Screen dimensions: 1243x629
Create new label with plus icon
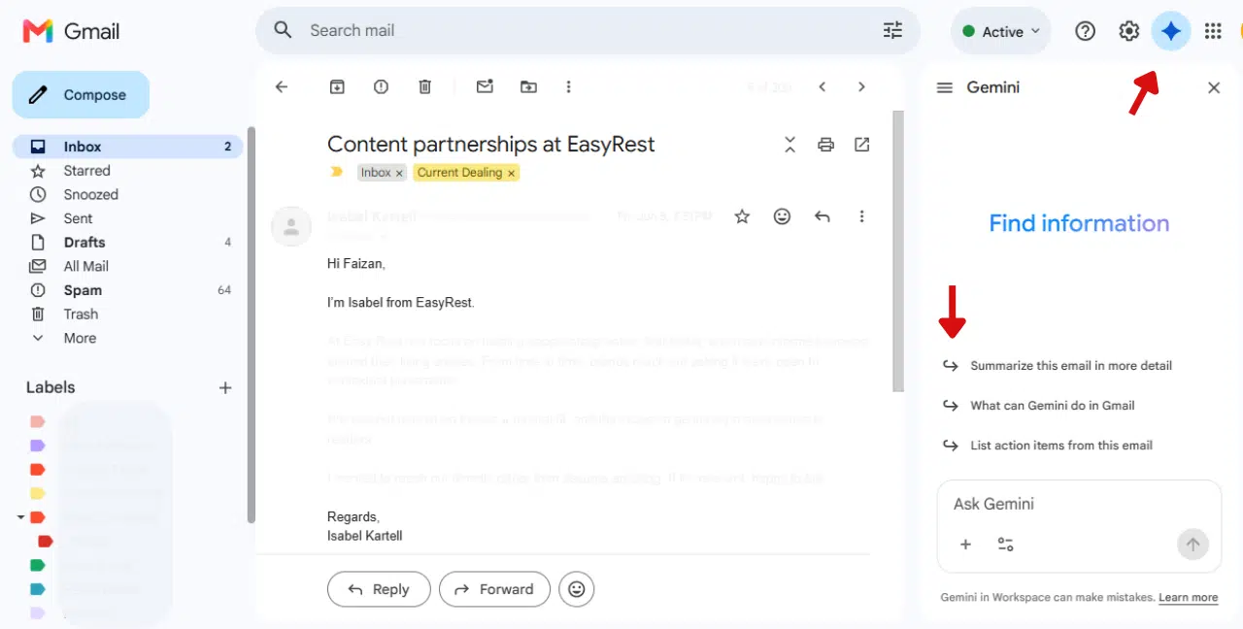point(225,387)
